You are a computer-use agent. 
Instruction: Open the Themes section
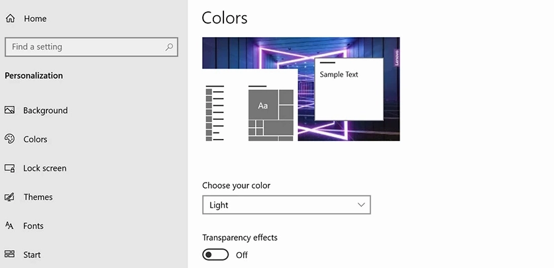38,197
